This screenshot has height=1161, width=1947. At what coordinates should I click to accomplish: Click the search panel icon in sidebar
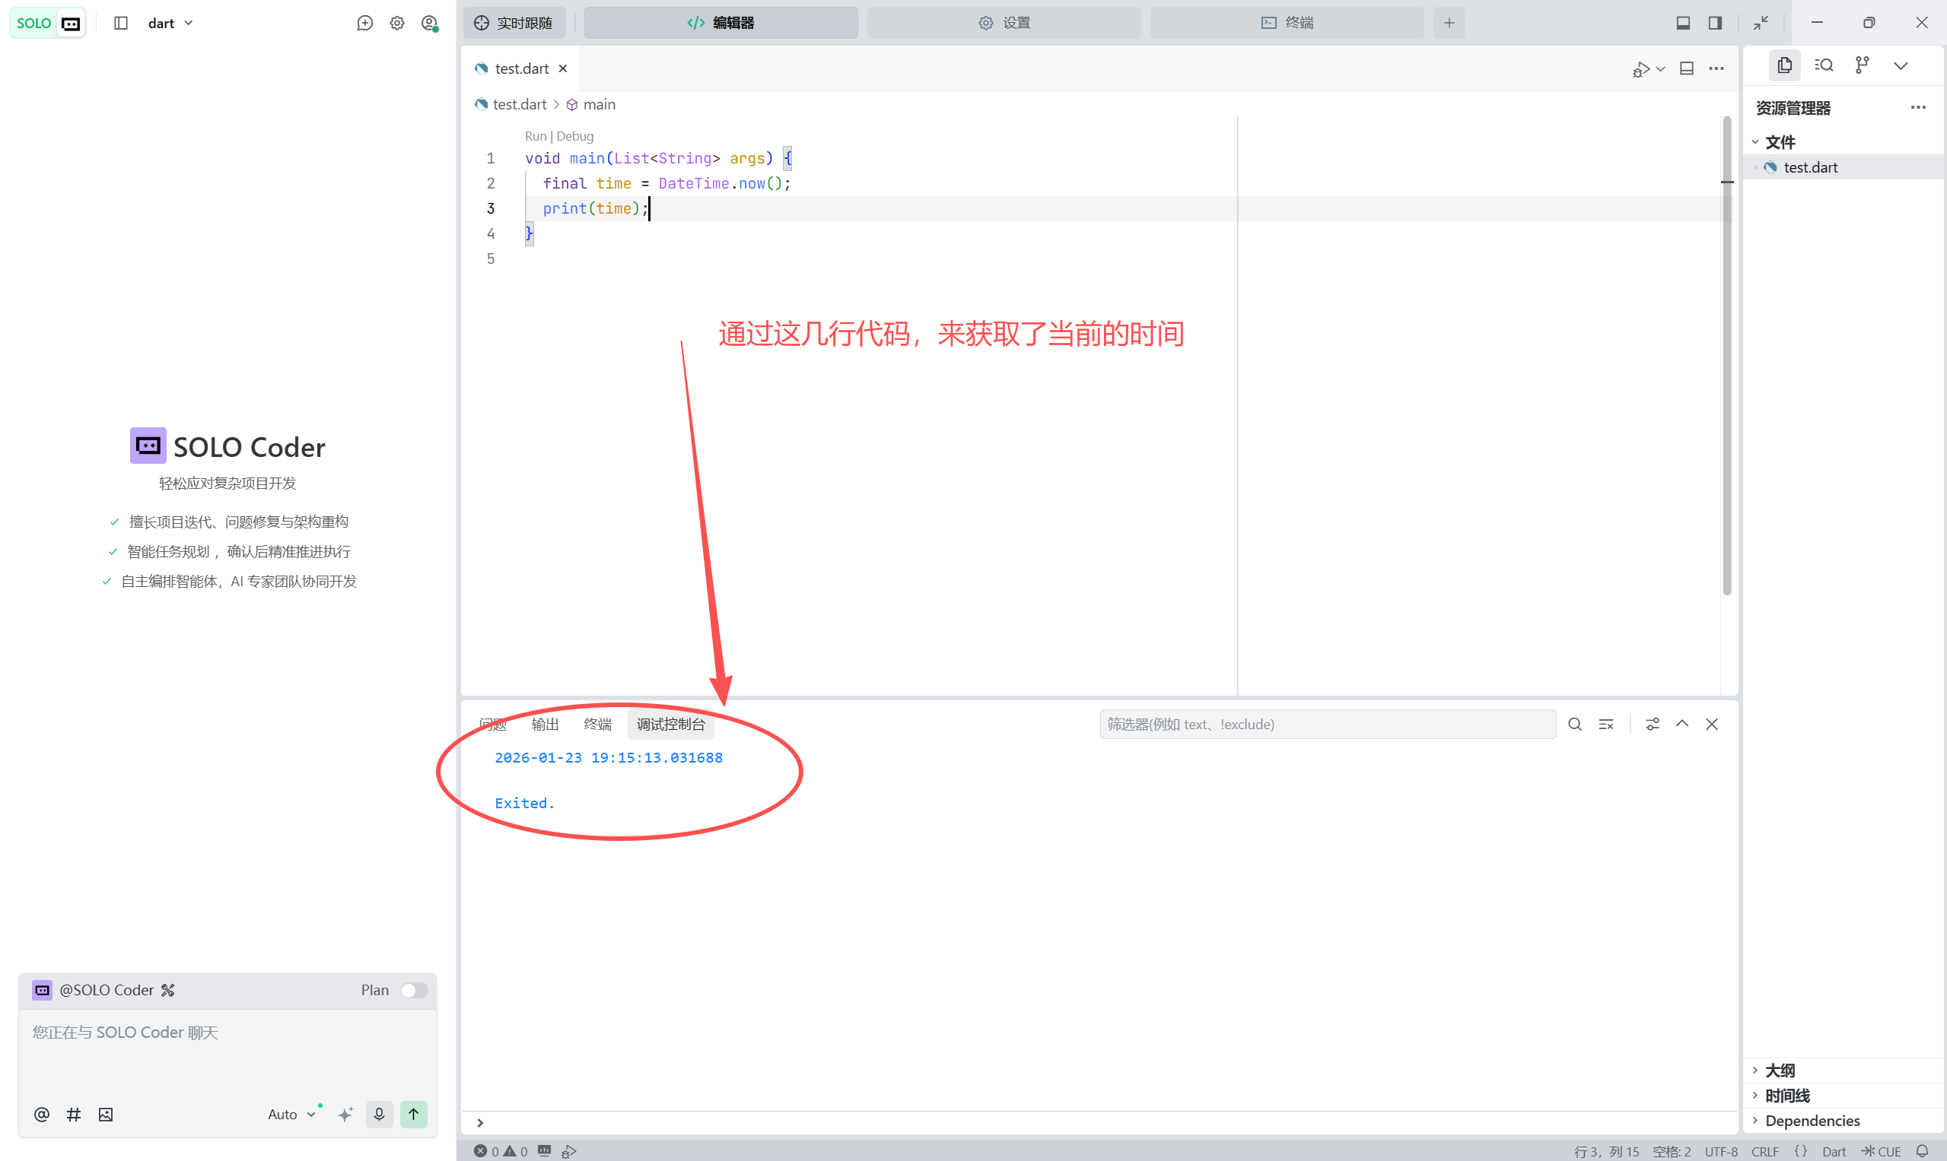[1823, 65]
